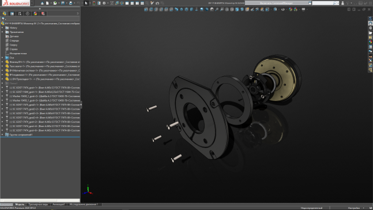Image resolution: width=373 pixels, height=210 pixels.
Task: Open the DimXpertManager tab
Action: (x=28, y=14)
